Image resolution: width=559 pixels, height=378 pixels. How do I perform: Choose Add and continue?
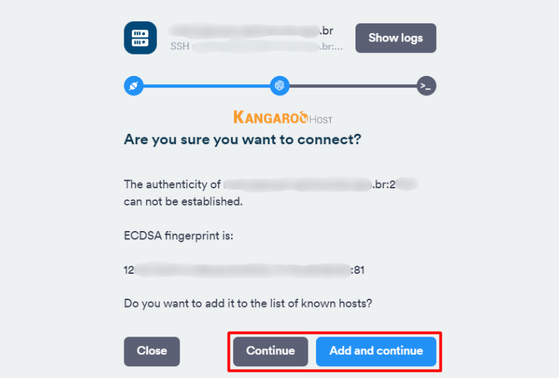click(376, 351)
